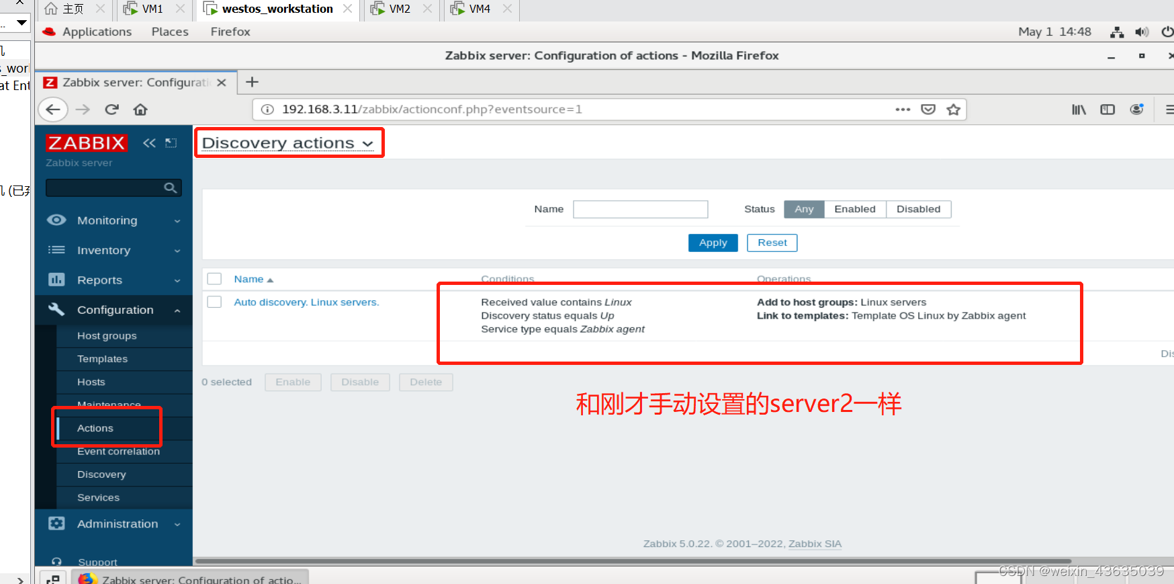Screen dimensions: 1174x584
Task: Open new Firefox tab with plus
Action: pyautogui.click(x=252, y=82)
